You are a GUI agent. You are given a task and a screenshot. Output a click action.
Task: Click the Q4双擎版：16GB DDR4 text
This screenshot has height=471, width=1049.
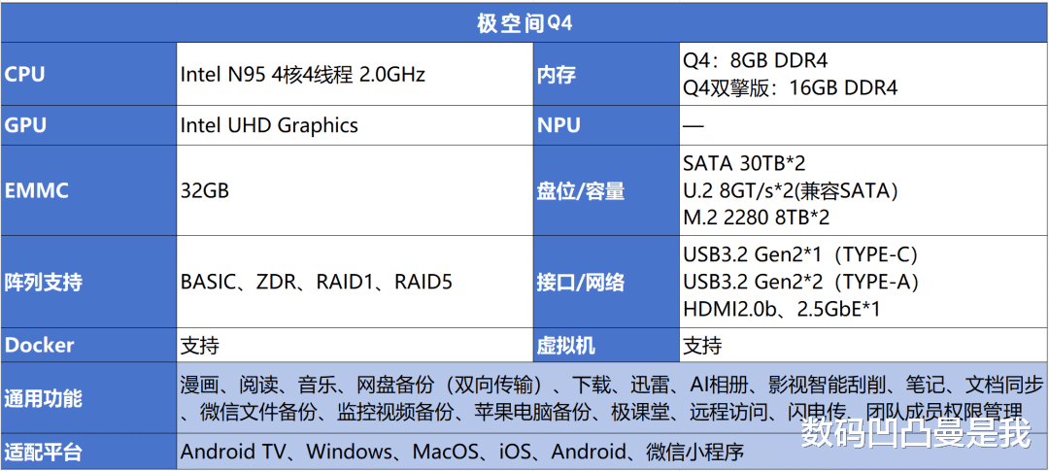click(790, 88)
